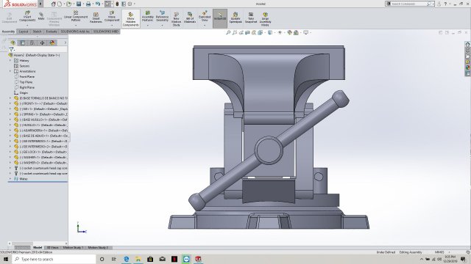Launch Smart Fasteners
The height and width of the screenshot is (264, 471).
96,18
